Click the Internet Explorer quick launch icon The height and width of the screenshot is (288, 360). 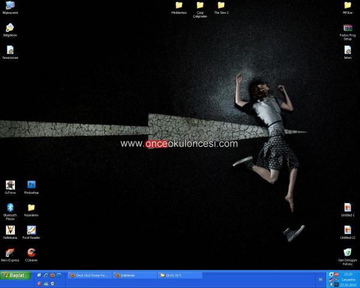[46, 275]
